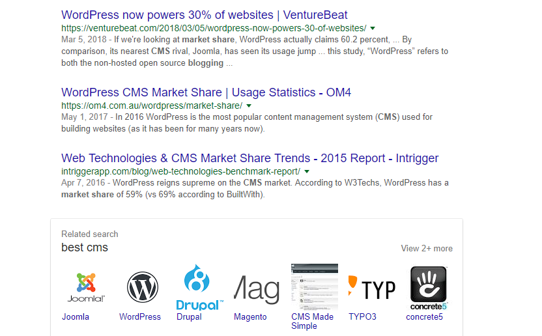Screen dimensions: 542x336
Task: Open "WordPress now powers 30% of websites" result
Action: pos(205,15)
